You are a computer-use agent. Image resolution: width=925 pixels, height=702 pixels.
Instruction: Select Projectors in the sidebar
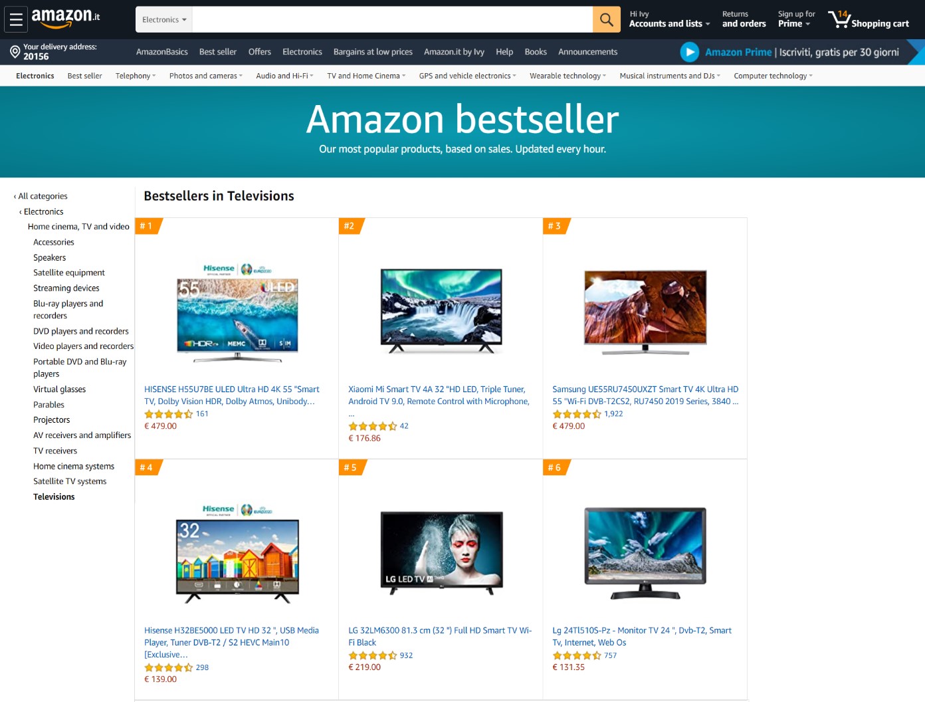[52, 420]
